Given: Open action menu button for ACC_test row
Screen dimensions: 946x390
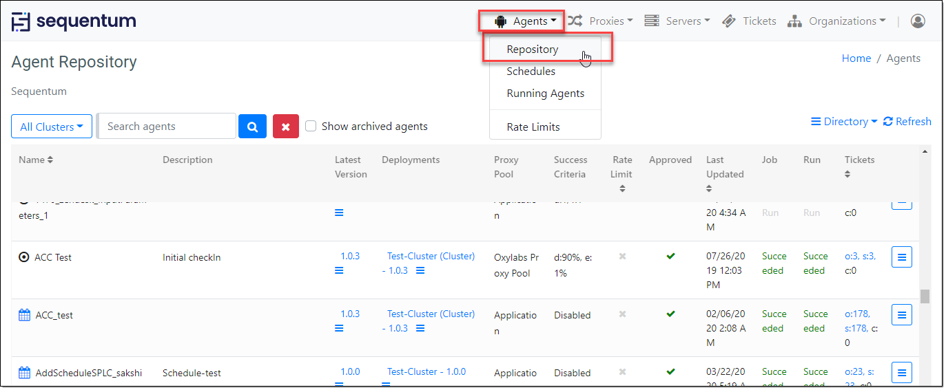Looking at the screenshot, I should 901,315.
